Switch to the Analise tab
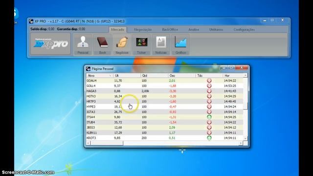 [194, 29]
